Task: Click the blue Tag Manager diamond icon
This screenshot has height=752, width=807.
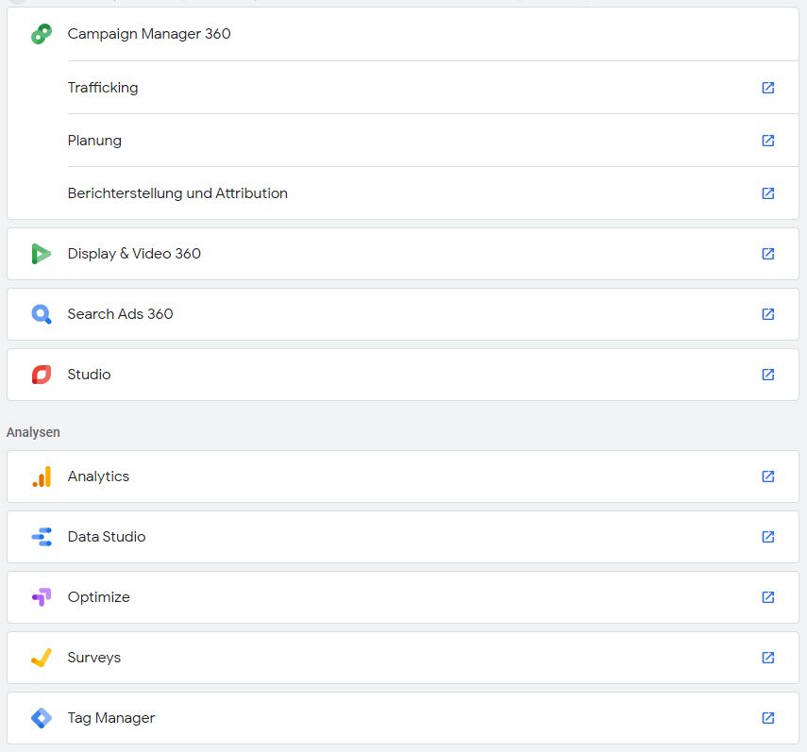Action: click(x=42, y=718)
